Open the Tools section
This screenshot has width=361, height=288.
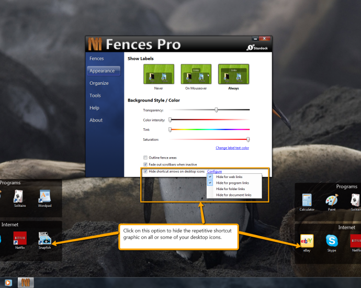pyautogui.click(x=95, y=95)
